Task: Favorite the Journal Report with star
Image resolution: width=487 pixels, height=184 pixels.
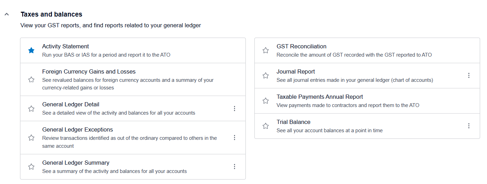Action: (265, 75)
